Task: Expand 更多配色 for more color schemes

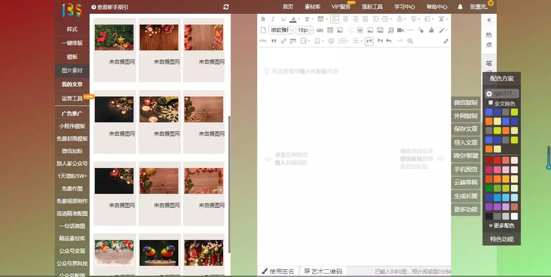Action: (x=502, y=225)
